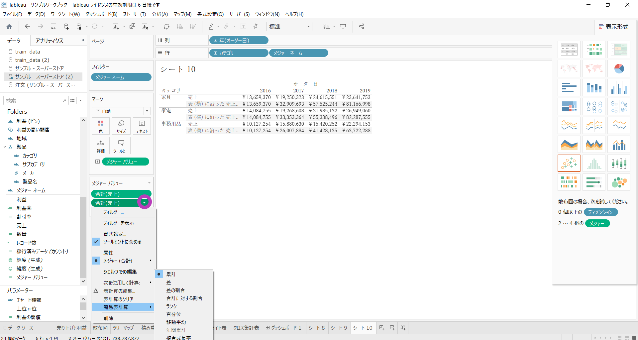Click the Tableau home start page icon

[x=9, y=27]
